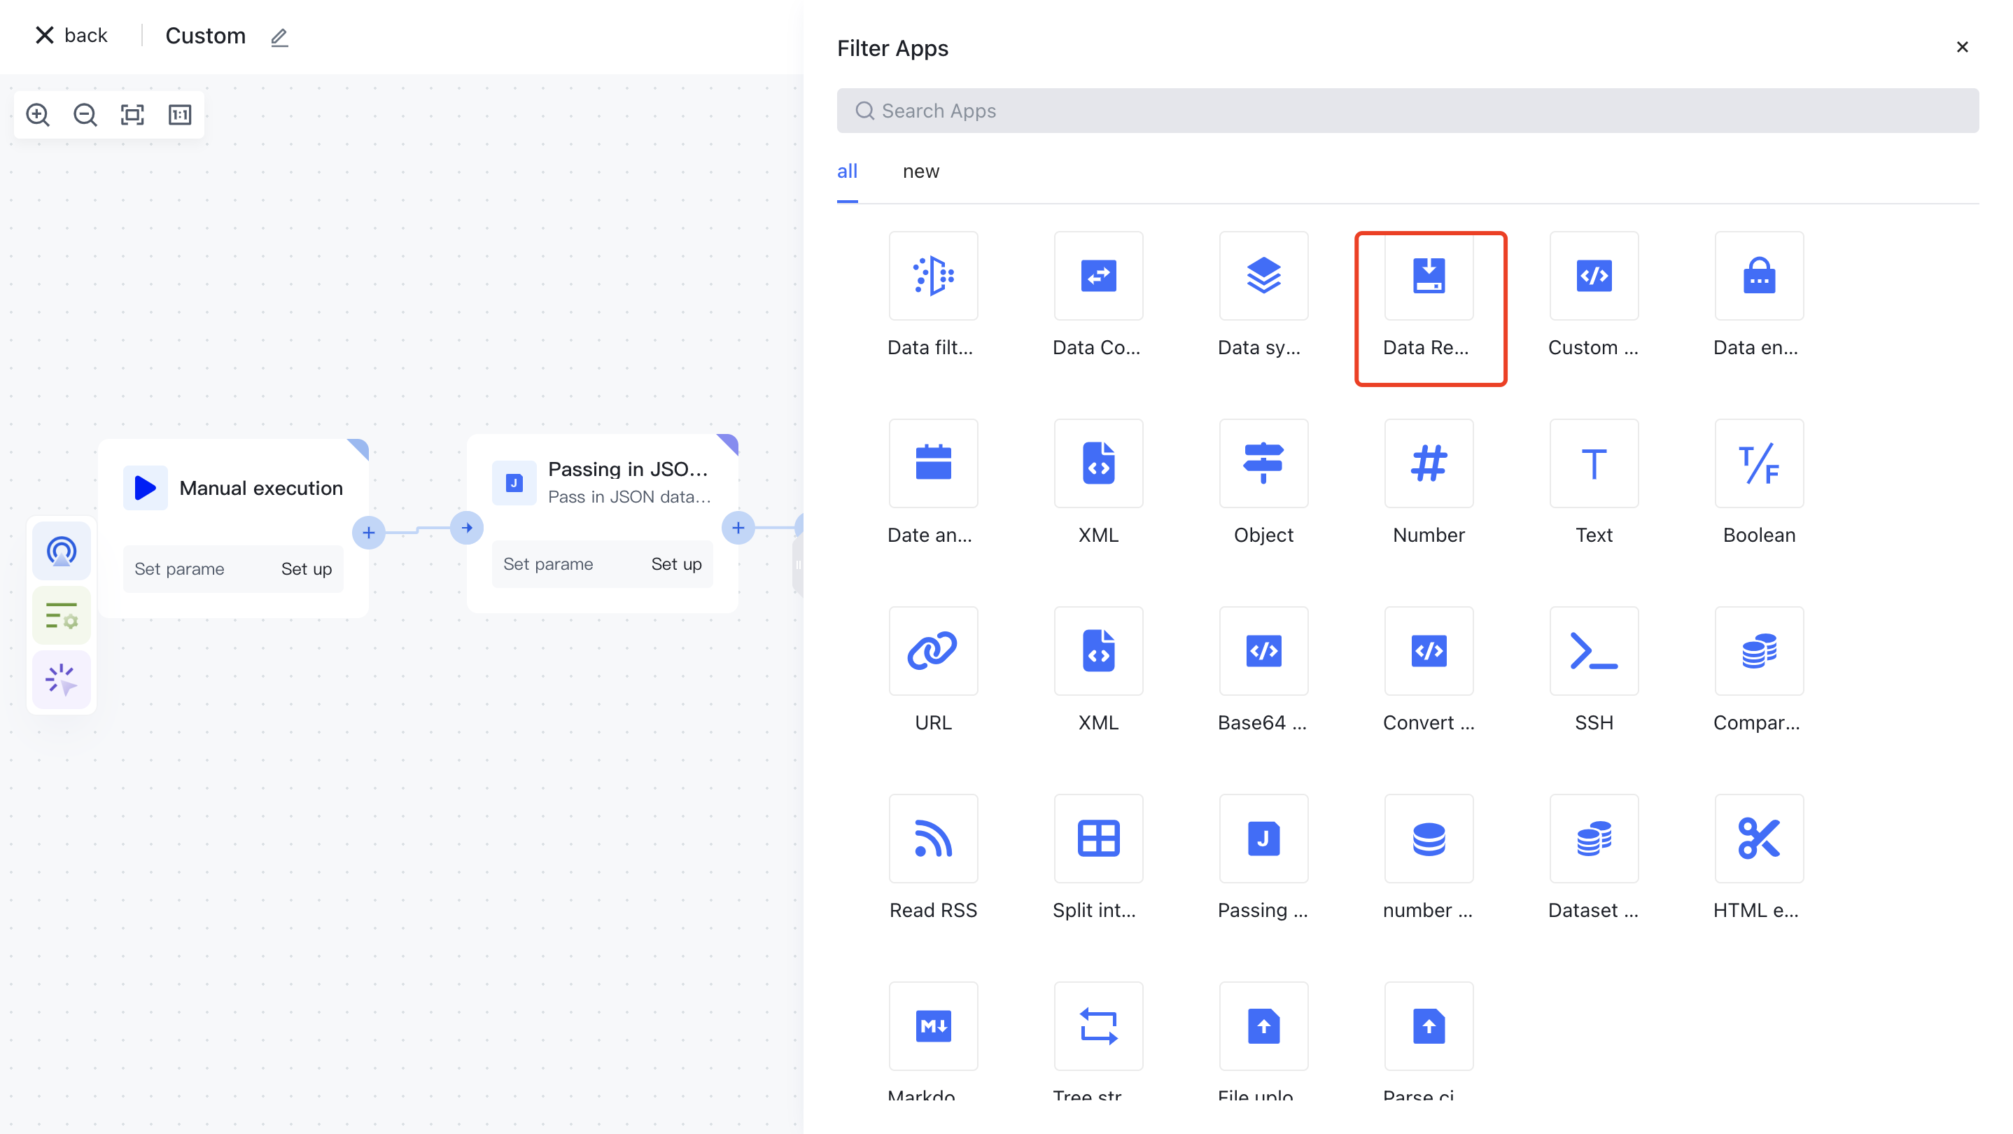Click Set up on Passing in JSON node

tap(676, 564)
